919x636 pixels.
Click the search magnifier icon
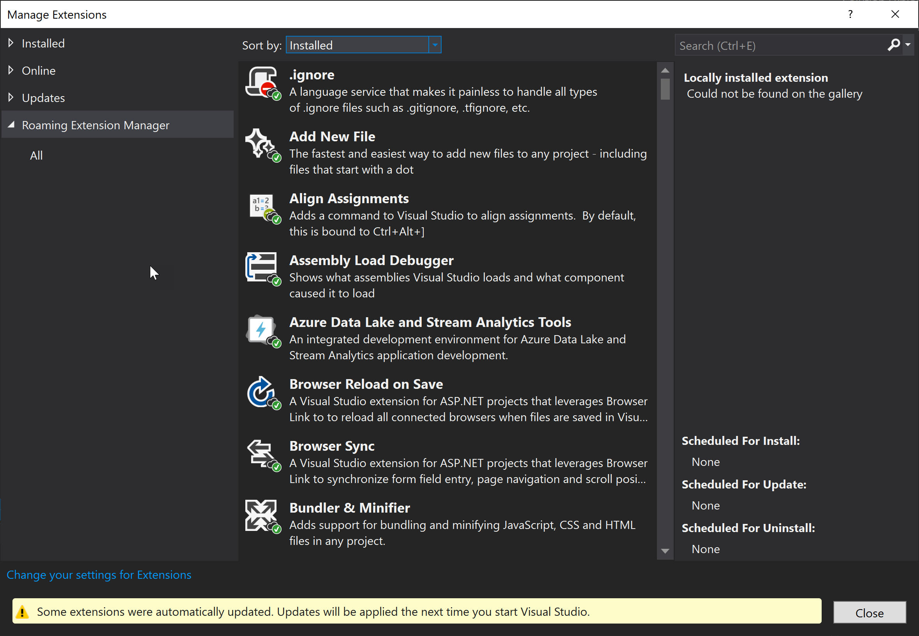[893, 45]
